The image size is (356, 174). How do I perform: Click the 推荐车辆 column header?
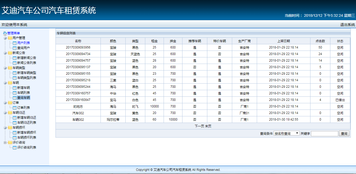pos(195,41)
